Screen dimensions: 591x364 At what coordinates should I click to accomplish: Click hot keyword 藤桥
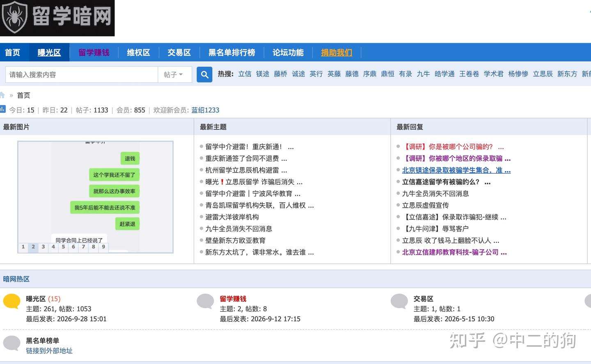(281, 74)
